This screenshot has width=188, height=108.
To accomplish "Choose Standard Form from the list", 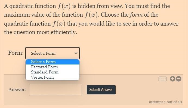I will (x=53, y=72).
